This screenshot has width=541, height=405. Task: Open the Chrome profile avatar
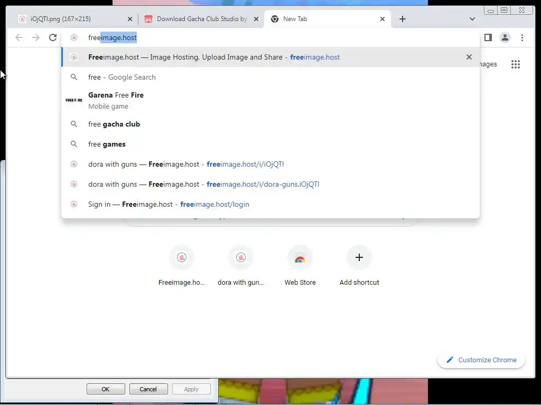(505, 37)
